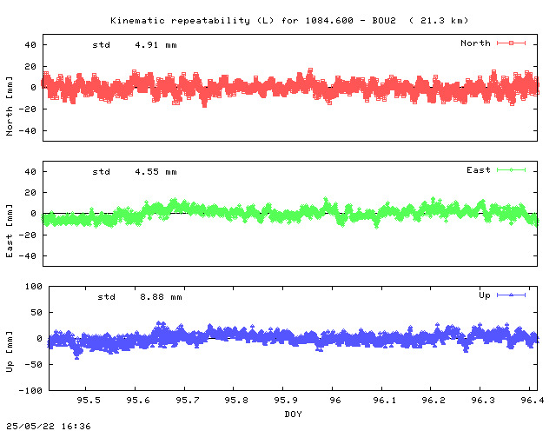Click the 'std 8.88 mm' value
The width and height of the screenshot is (556, 431).
point(140,297)
